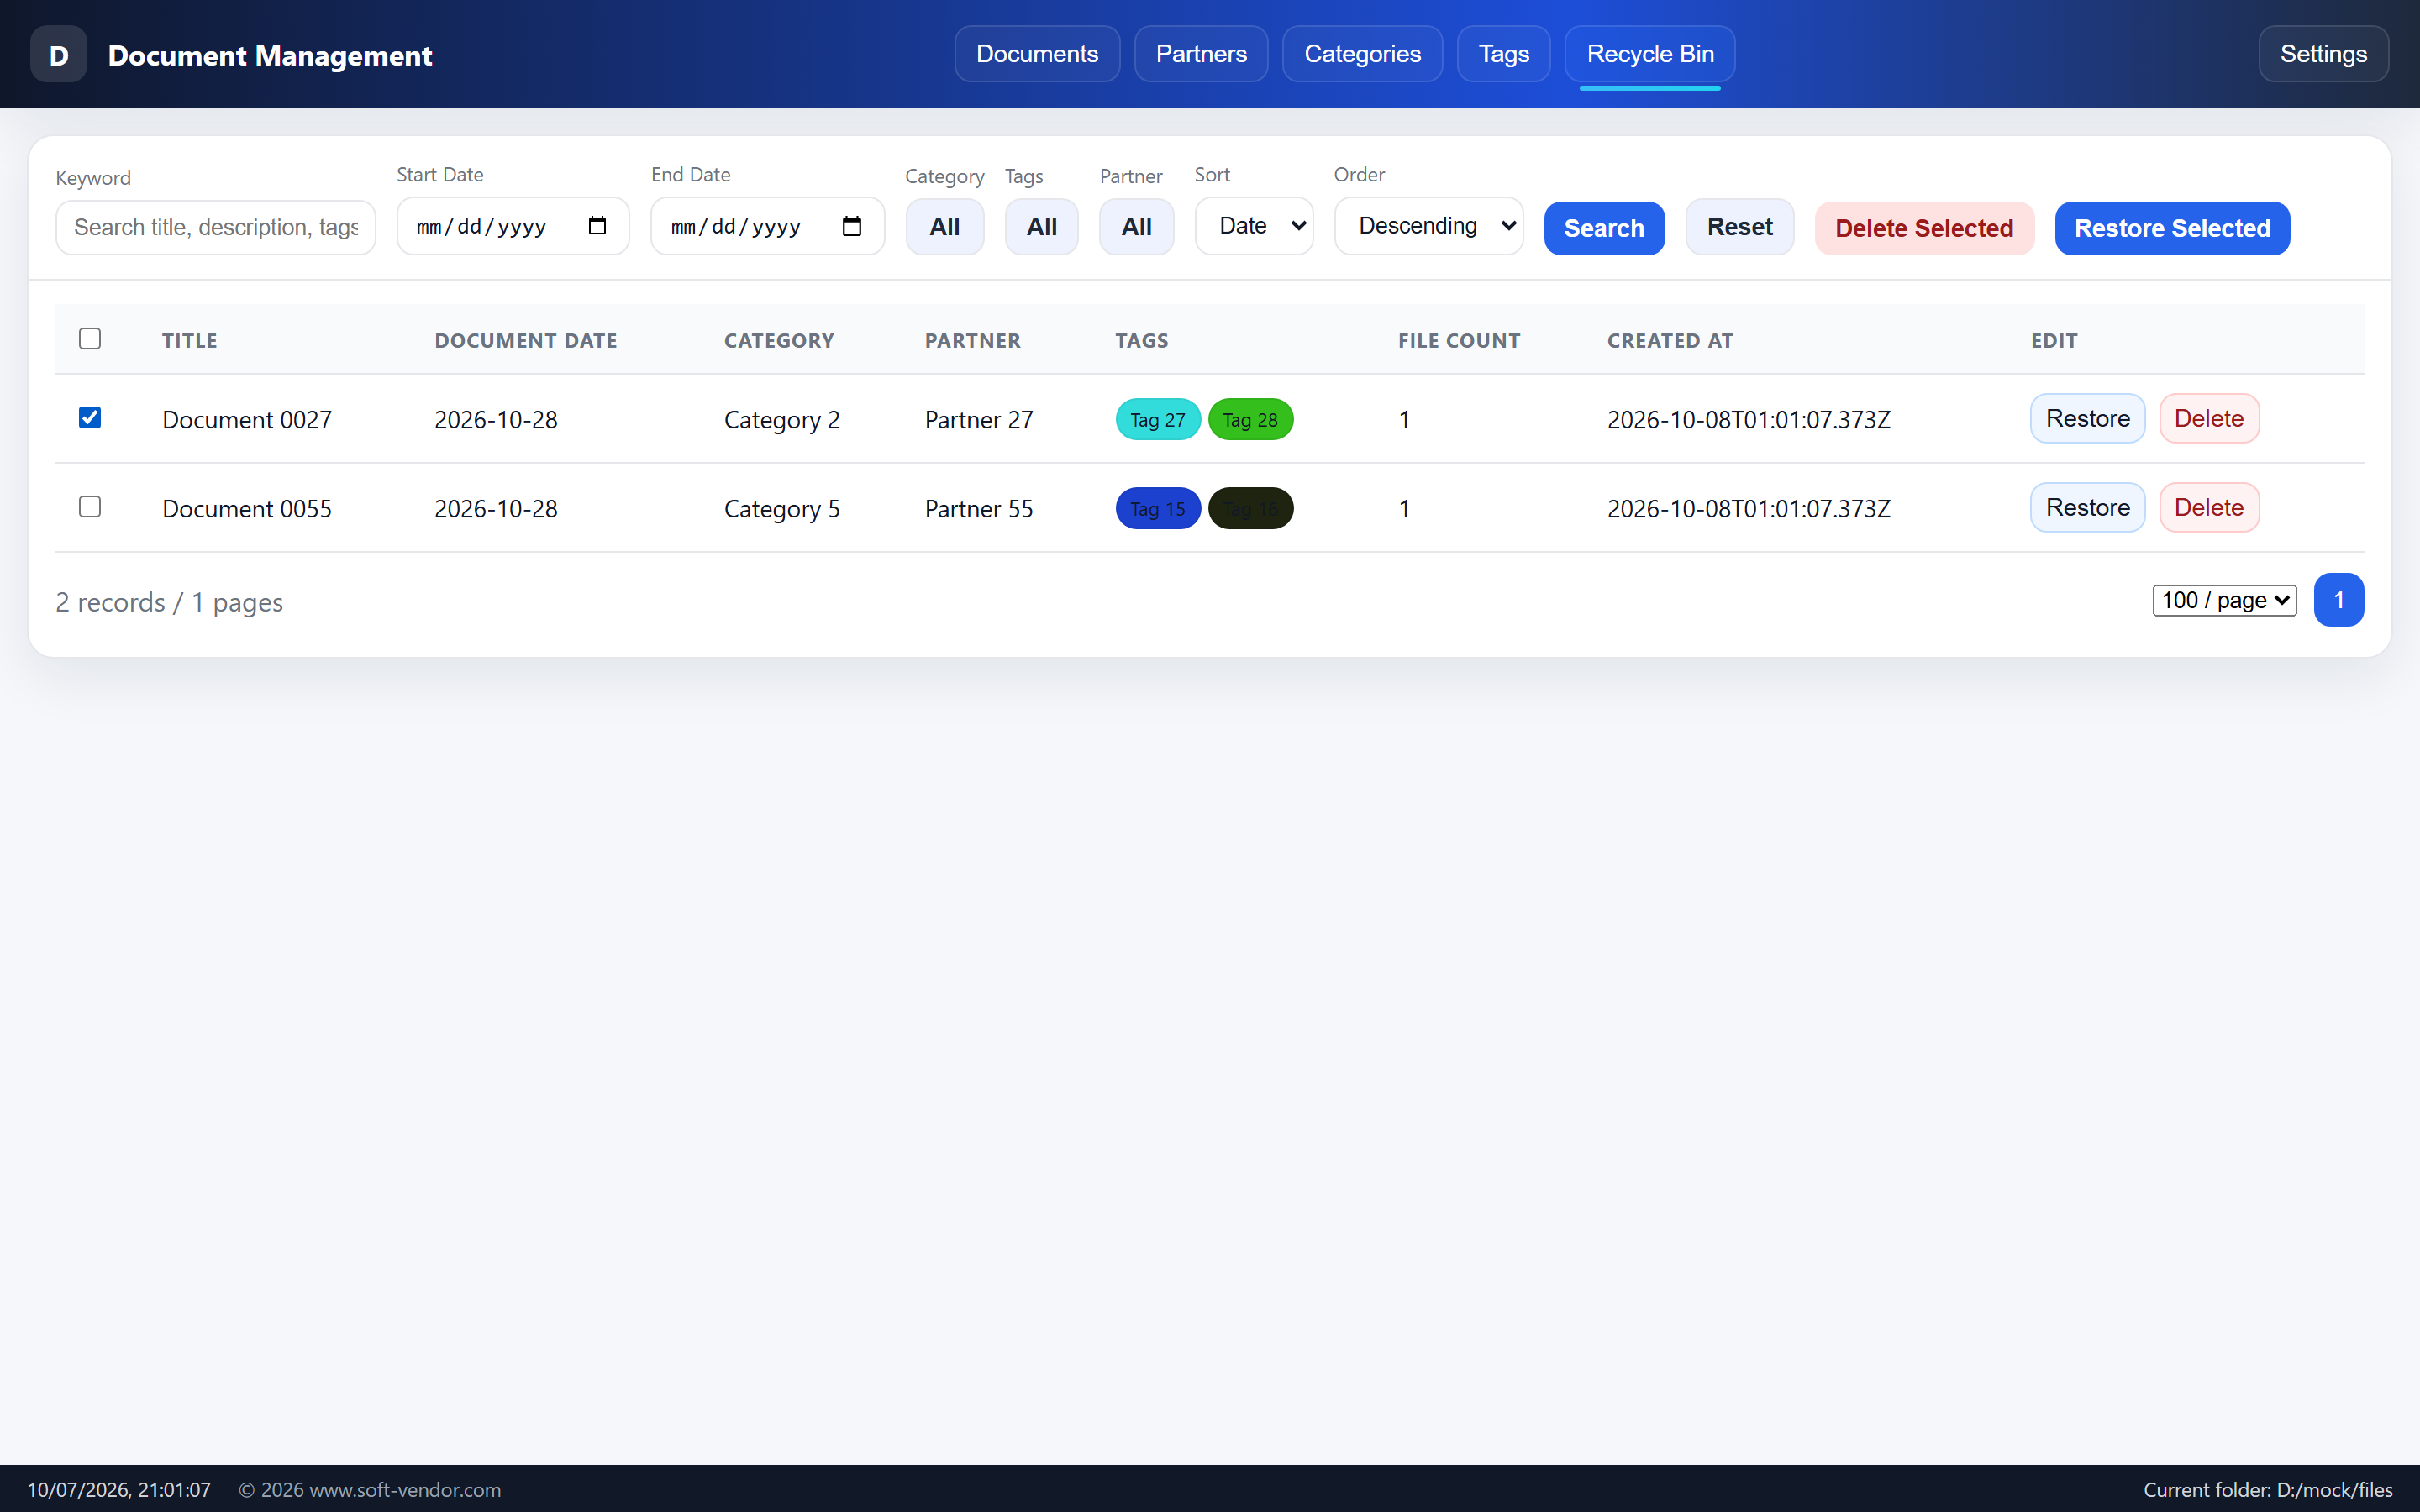2420x1512 pixels.
Task: Open the 100 / page selector
Action: [x=2224, y=600]
